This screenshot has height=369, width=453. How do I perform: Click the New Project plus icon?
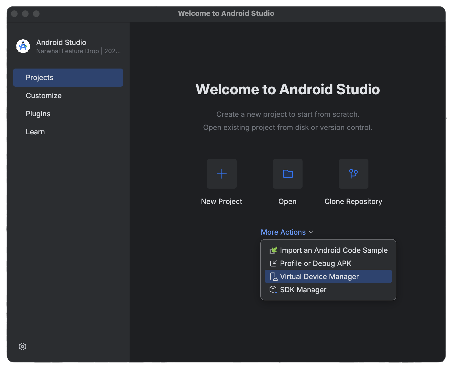pos(222,174)
